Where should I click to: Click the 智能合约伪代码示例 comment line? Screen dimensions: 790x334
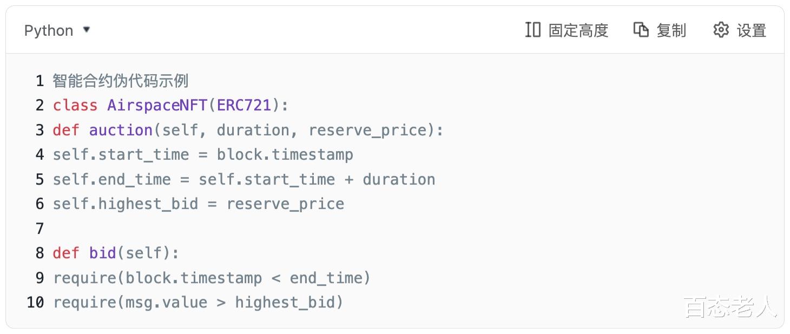(x=120, y=81)
